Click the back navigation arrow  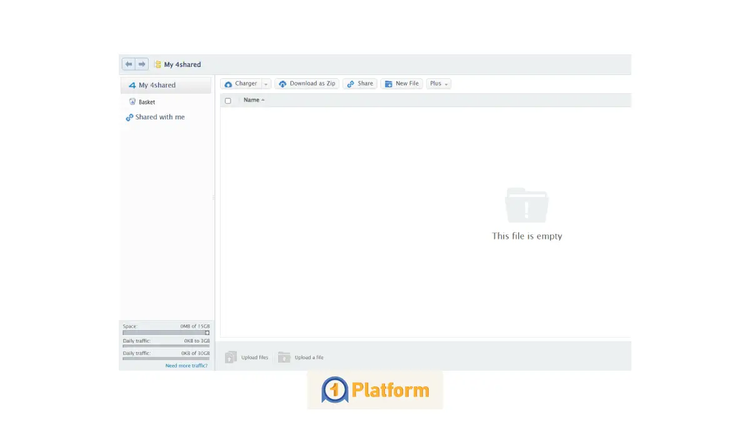tap(129, 64)
